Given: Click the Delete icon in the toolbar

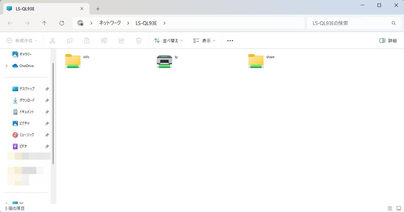Looking at the screenshot, I should [138, 40].
